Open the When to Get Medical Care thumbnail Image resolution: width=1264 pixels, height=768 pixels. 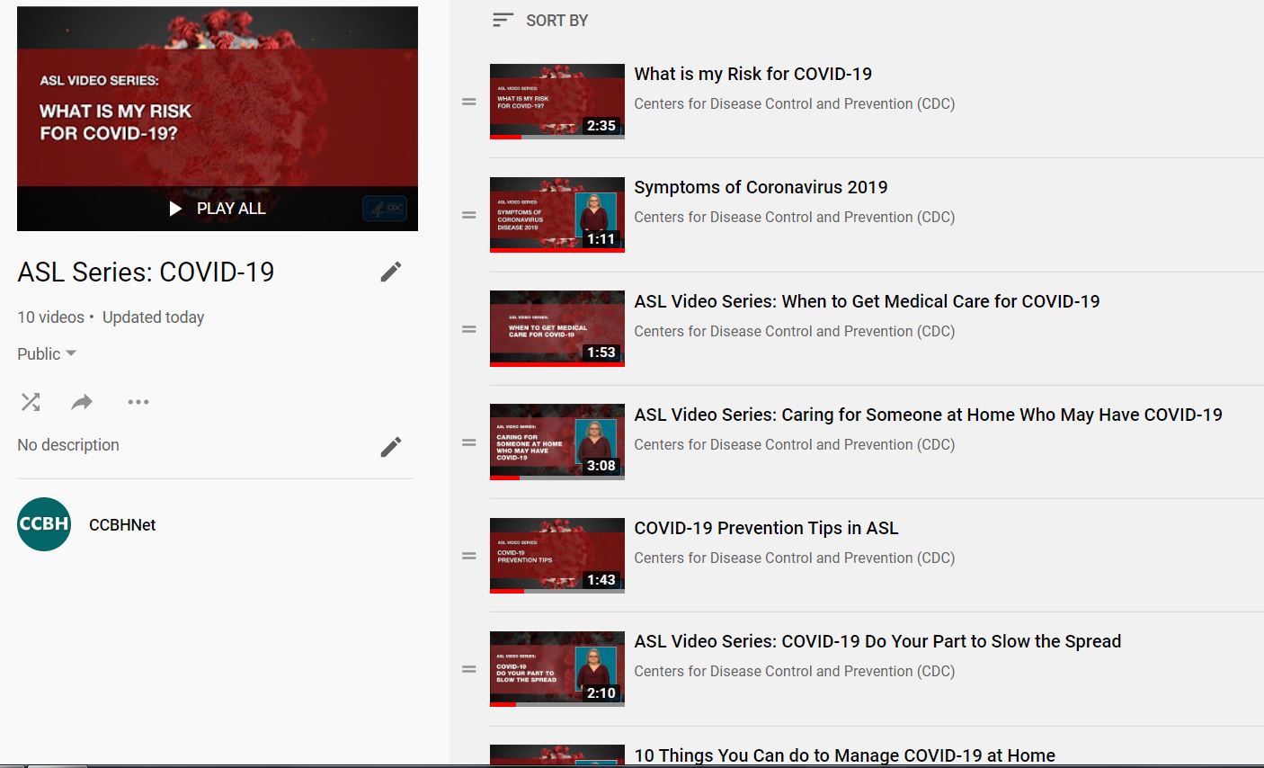(x=557, y=328)
